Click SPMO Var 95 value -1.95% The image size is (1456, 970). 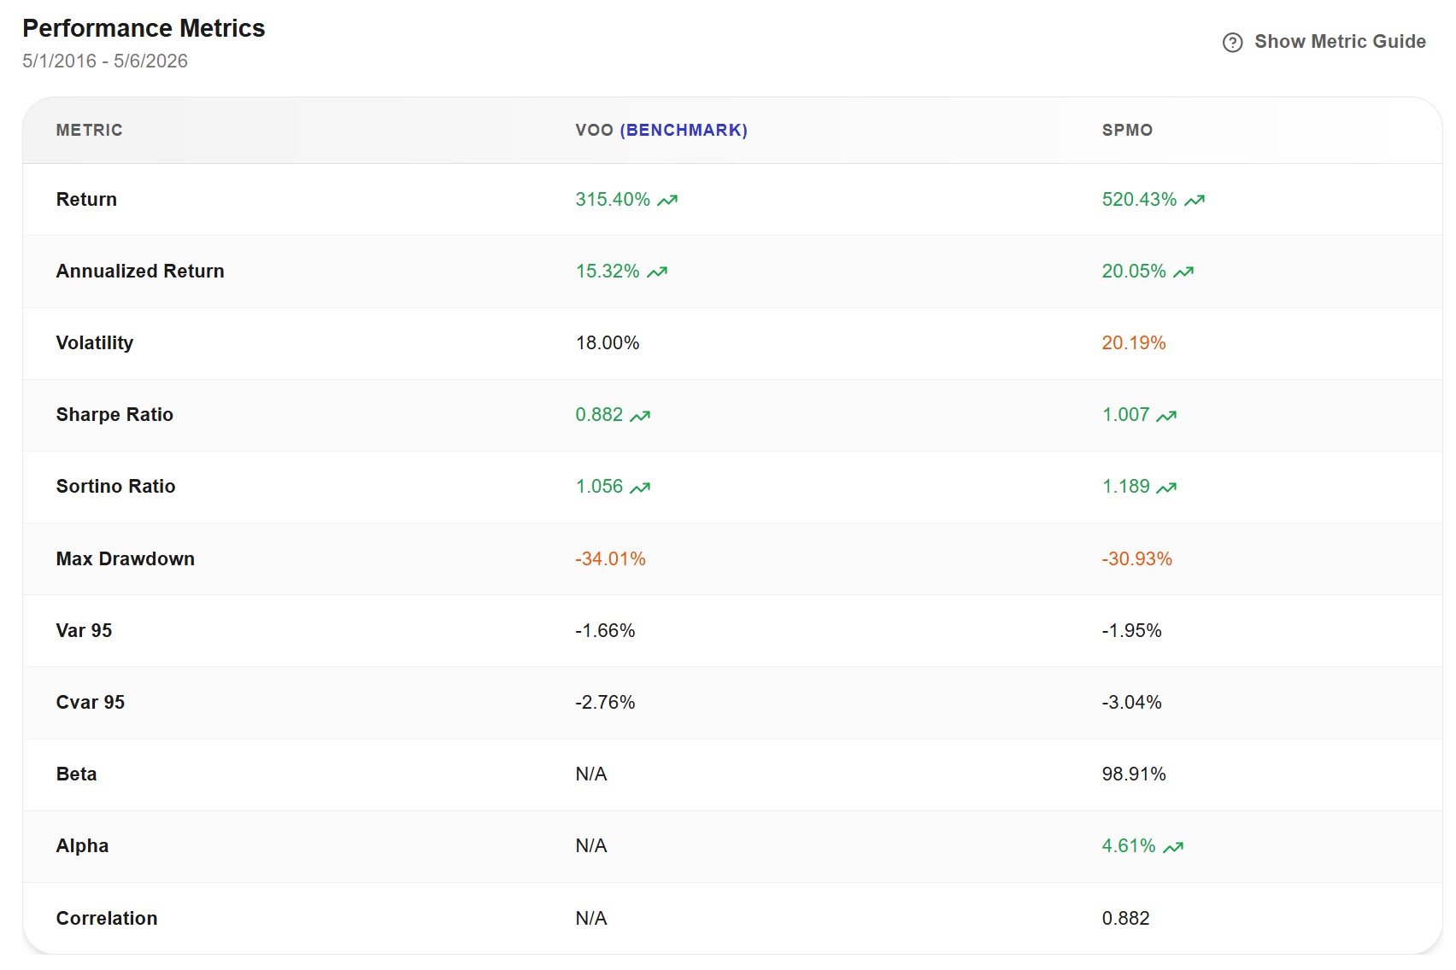[1131, 630]
